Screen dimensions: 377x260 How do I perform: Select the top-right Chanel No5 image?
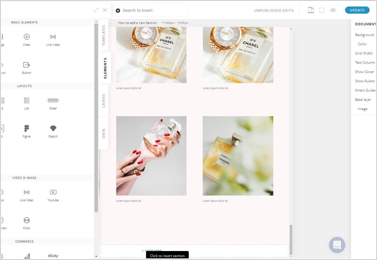[238, 55]
